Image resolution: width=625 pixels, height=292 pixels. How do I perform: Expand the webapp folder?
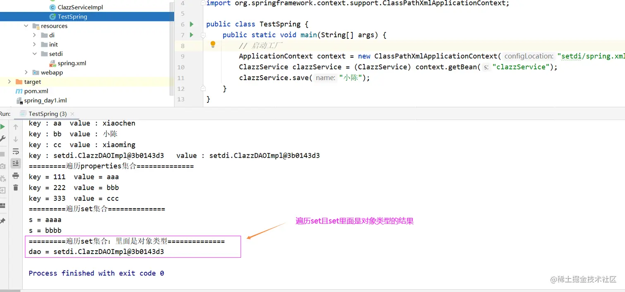click(x=26, y=72)
